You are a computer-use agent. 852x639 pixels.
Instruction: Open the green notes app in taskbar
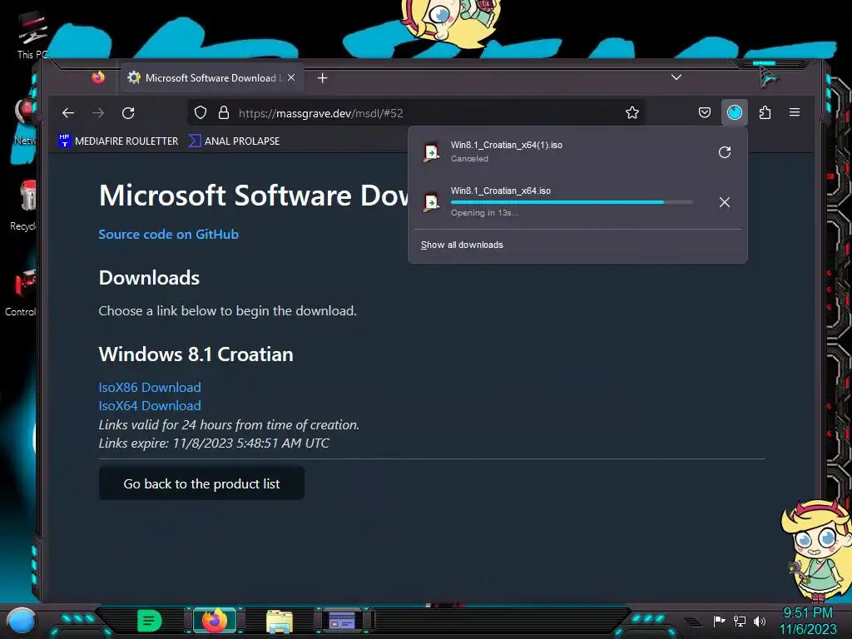coord(150,621)
